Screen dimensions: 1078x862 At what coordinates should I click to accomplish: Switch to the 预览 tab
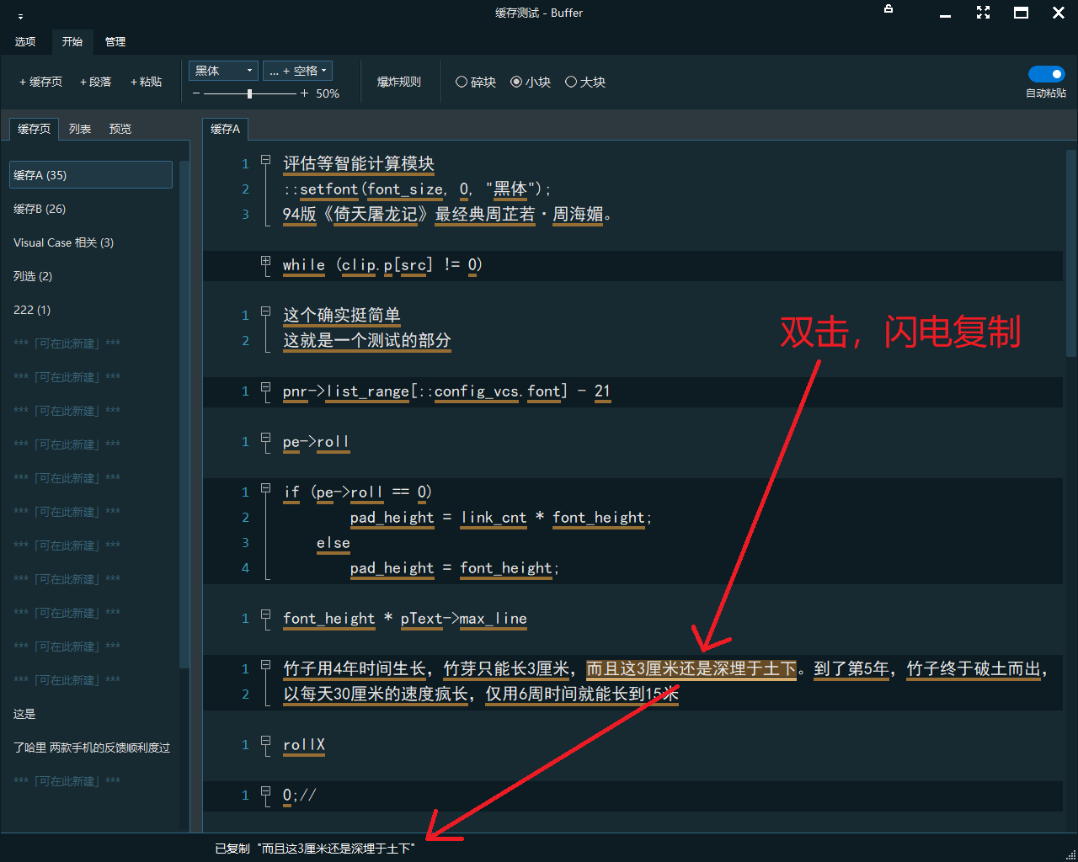[120, 129]
